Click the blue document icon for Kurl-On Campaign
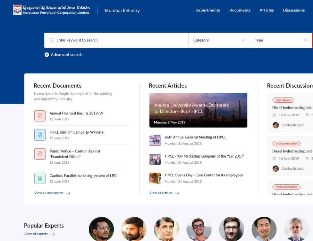The height and width of the screenshot is (241, 313). point(40,135)
